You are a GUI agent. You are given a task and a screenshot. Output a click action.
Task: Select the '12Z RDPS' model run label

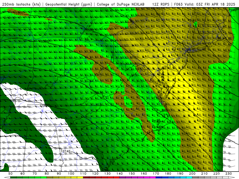click(x=161, y=4)
